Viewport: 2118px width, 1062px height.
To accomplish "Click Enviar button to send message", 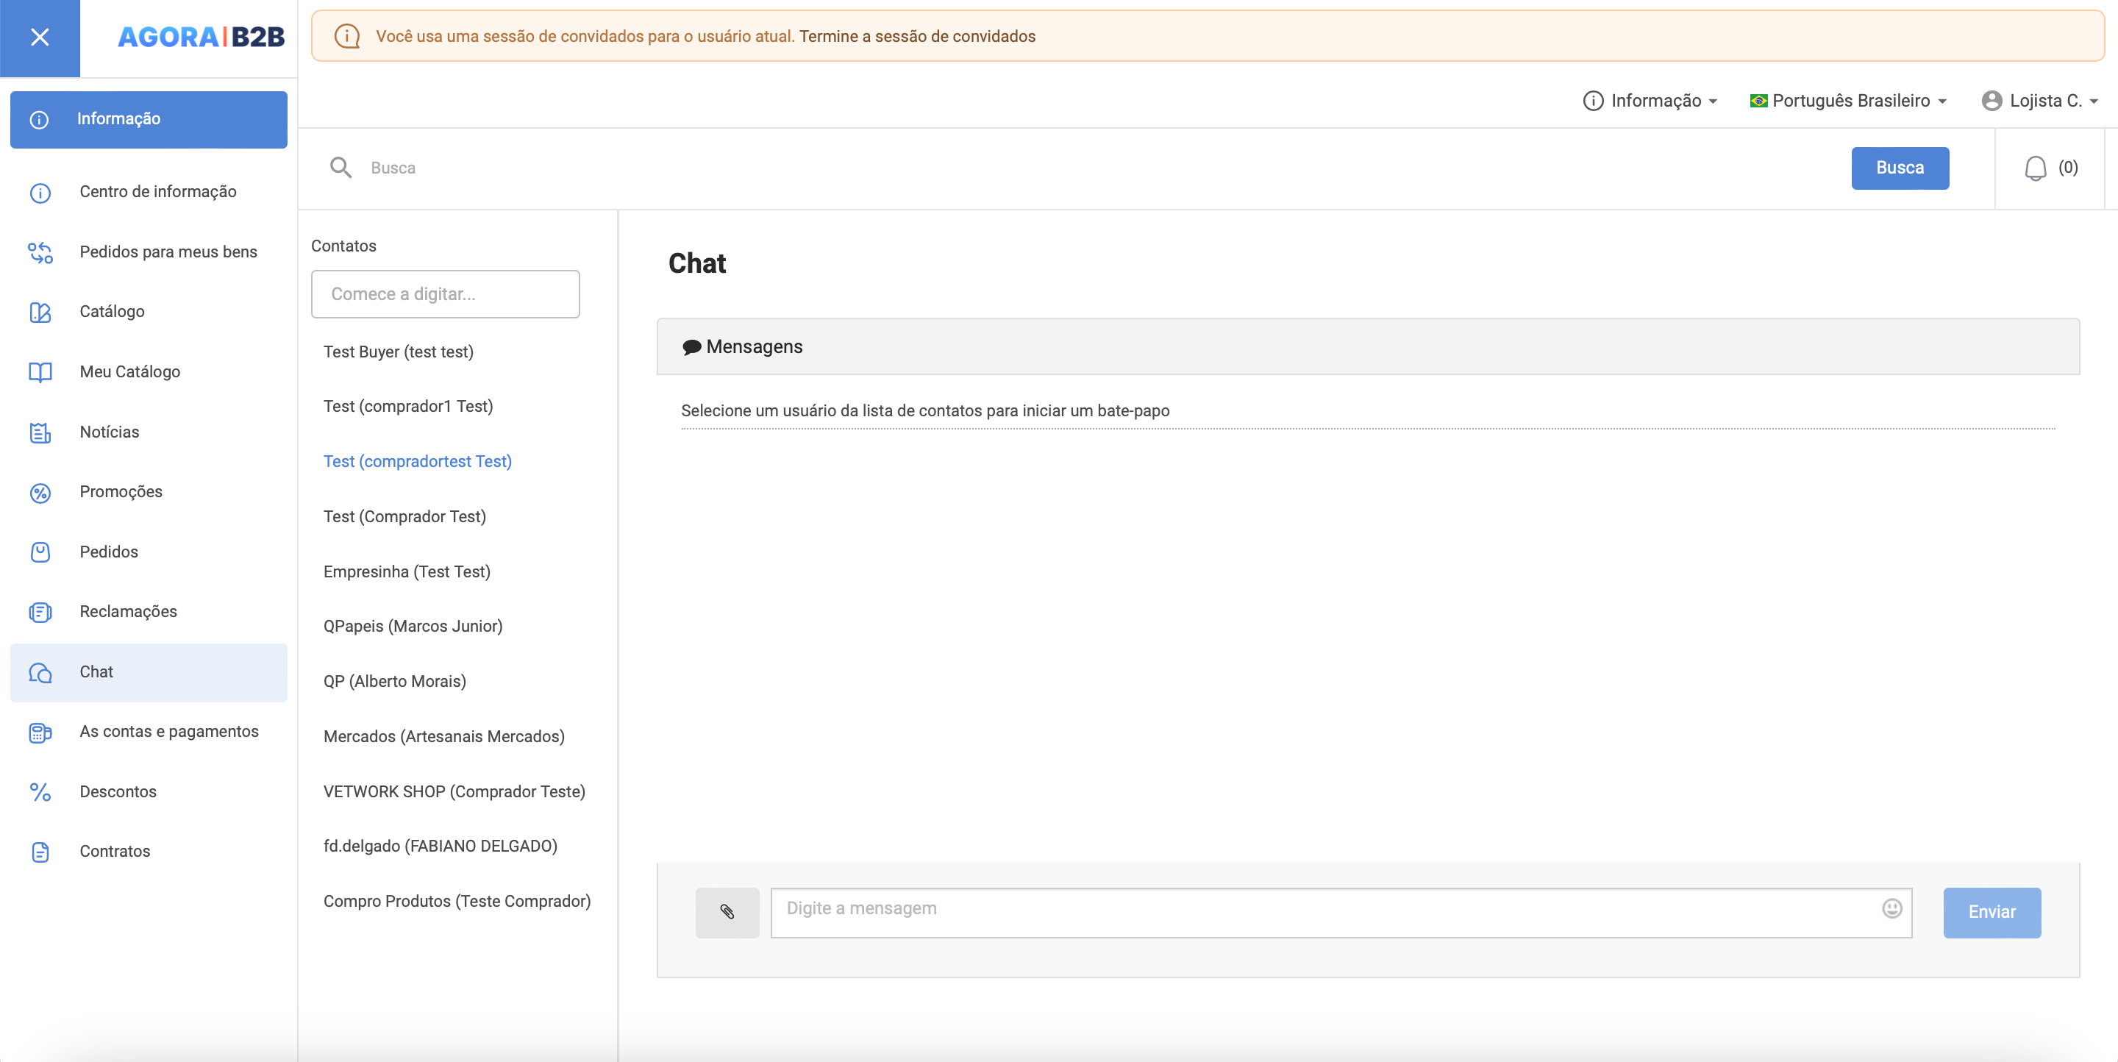I will coord(1992,912).
